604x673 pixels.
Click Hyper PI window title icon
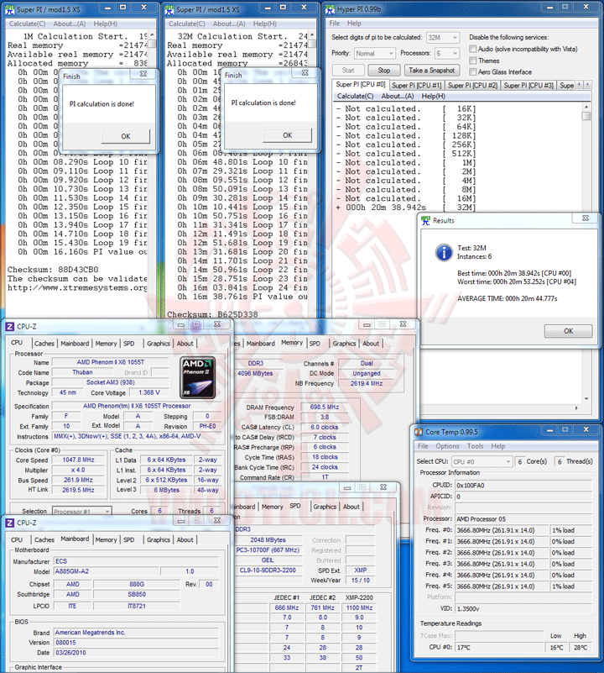point(330,9)
